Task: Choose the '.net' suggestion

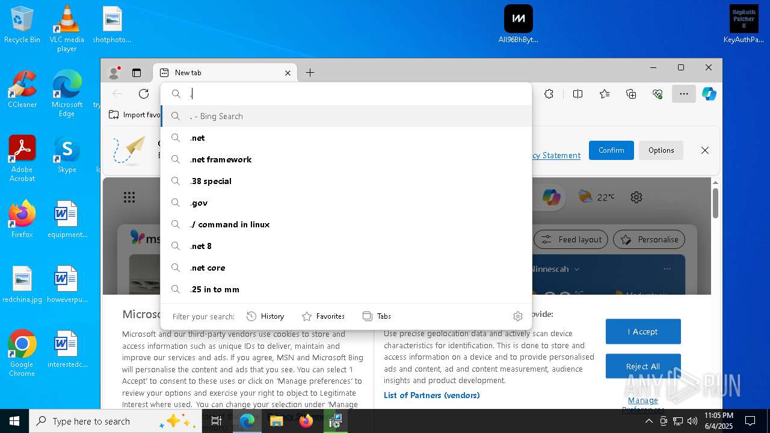Action: pos(346,138)
